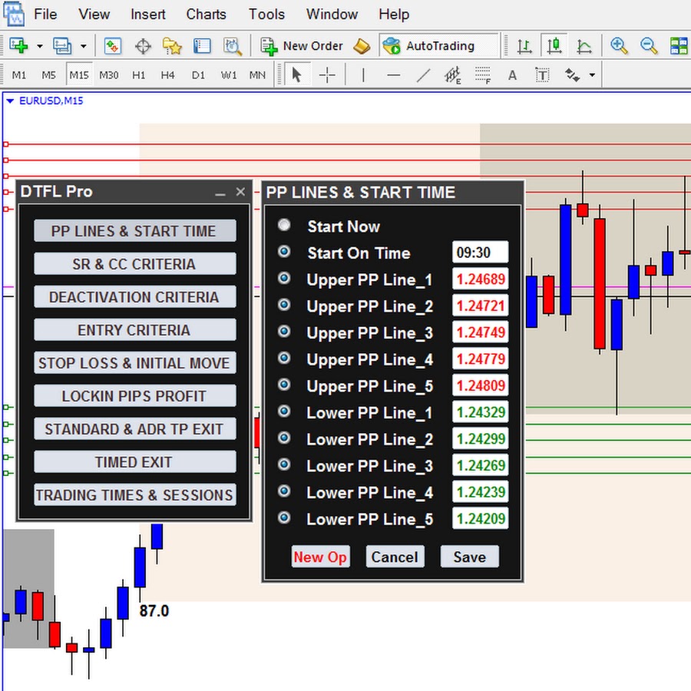The height and width of the screenshot is (691, 691).
Task: Toggle the Terminal panel icon
Action: coord(202,46)
